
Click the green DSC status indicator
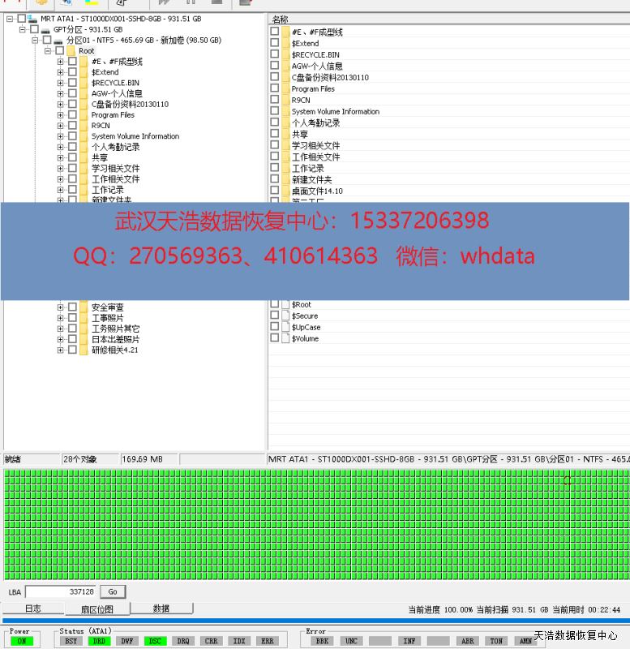(155, 641)
